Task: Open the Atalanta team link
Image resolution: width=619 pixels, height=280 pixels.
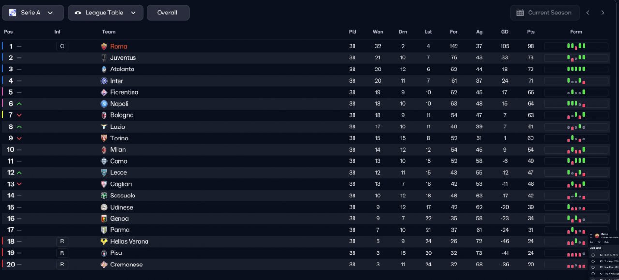Action: [x=122, y=69]
